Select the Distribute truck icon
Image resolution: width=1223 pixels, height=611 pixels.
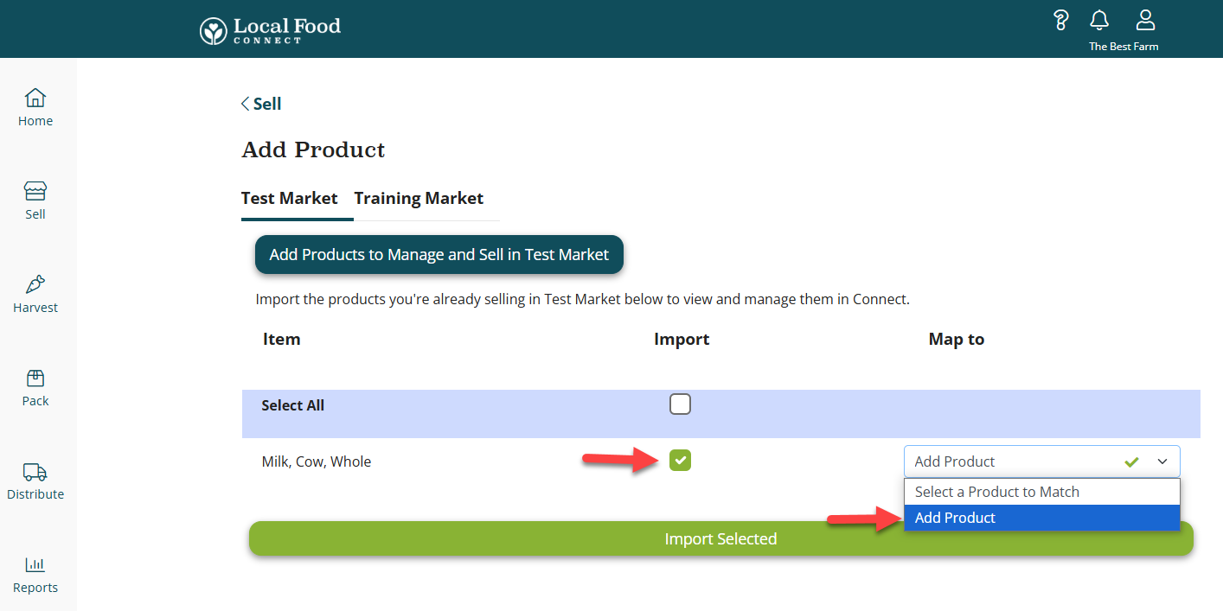pyautogui.click(x=35, y=471)
